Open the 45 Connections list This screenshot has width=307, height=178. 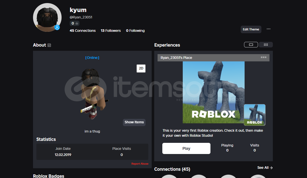(x=83, y=31)
